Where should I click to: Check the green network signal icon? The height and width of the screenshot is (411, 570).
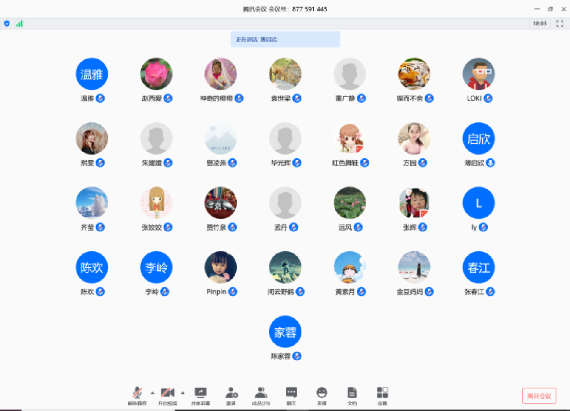coord(19,24)
